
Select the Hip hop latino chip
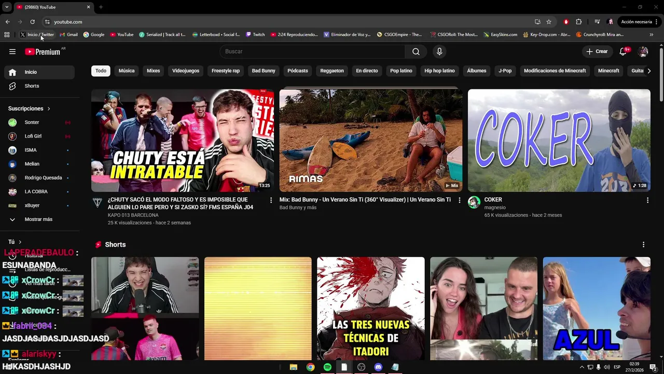pyautogui.click(x=439, y=71)
